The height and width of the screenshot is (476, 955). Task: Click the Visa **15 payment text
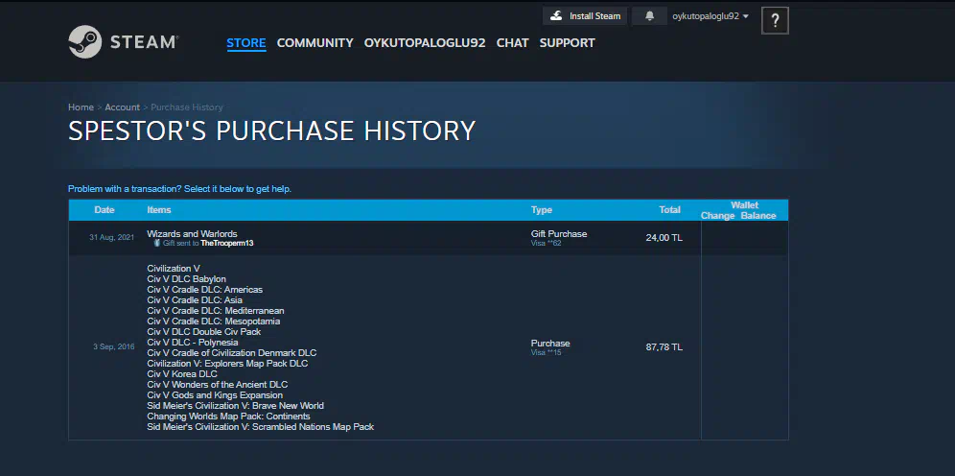tap(546, 352)
